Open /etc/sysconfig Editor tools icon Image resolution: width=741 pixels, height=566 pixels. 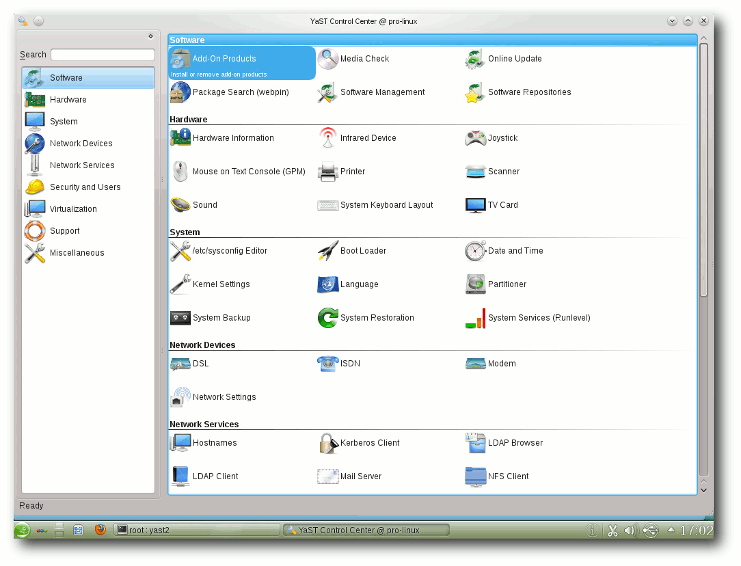pyautogui.click(x=180, y=251)
